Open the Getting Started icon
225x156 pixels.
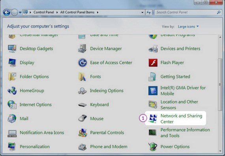pos(152,77)
